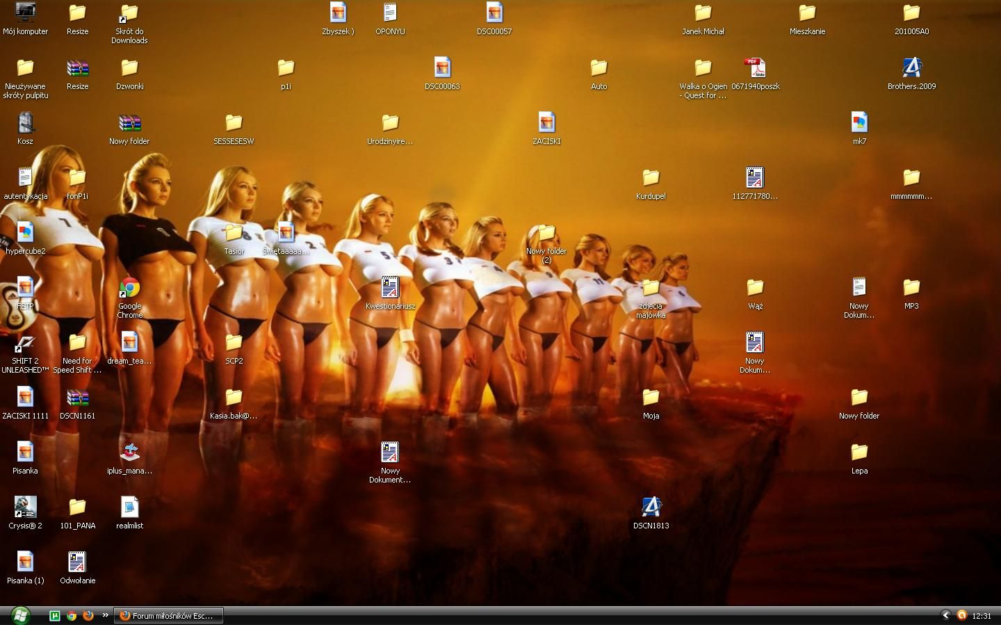Open the Windows Start menu
Viewport: 1001px width, 625px height.
(20, 615)
